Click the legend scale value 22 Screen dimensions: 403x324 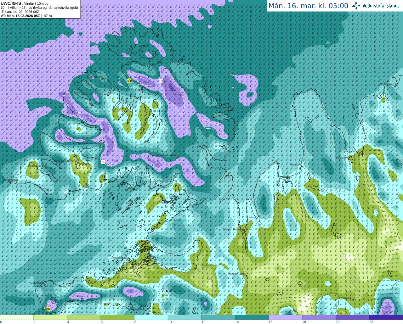point(371,322)
